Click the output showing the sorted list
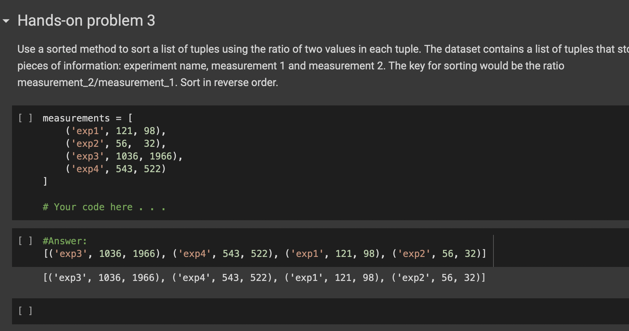The height and width of the screenshot is (331, 629). [x=264, y=277]
